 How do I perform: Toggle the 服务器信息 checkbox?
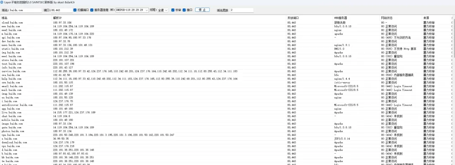[x=92, y=10]
